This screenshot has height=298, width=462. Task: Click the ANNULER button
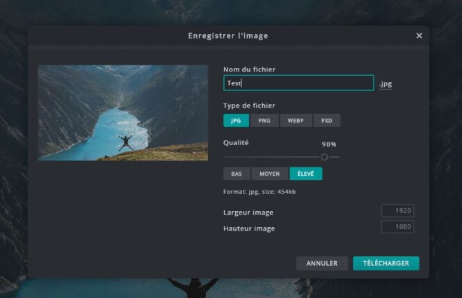coord(321,263)
